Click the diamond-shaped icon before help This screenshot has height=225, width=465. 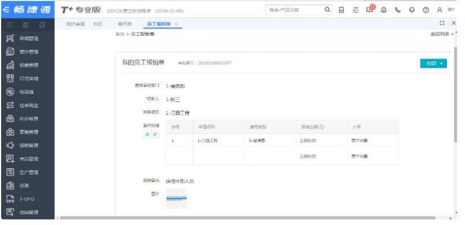click(412, 10)
